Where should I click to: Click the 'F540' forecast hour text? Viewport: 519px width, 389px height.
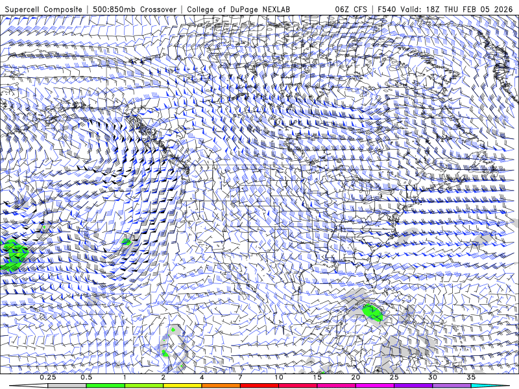387,9
